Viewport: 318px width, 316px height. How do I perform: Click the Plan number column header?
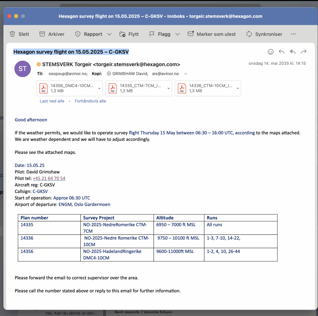click(34, 218)
